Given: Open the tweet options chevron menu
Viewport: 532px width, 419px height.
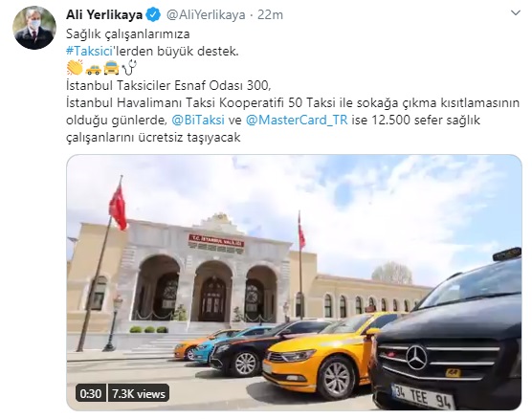Looking at the screenshot, I should (516, 13).
